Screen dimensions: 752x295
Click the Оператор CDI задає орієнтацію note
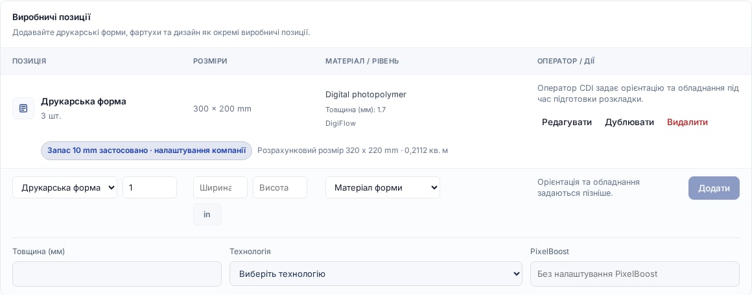(639, 93)
